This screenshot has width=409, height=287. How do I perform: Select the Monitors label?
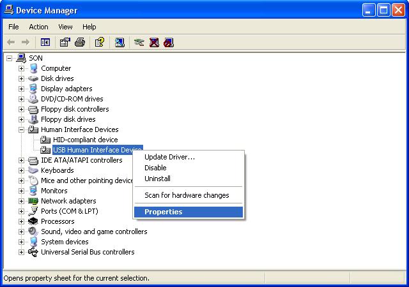54,191
